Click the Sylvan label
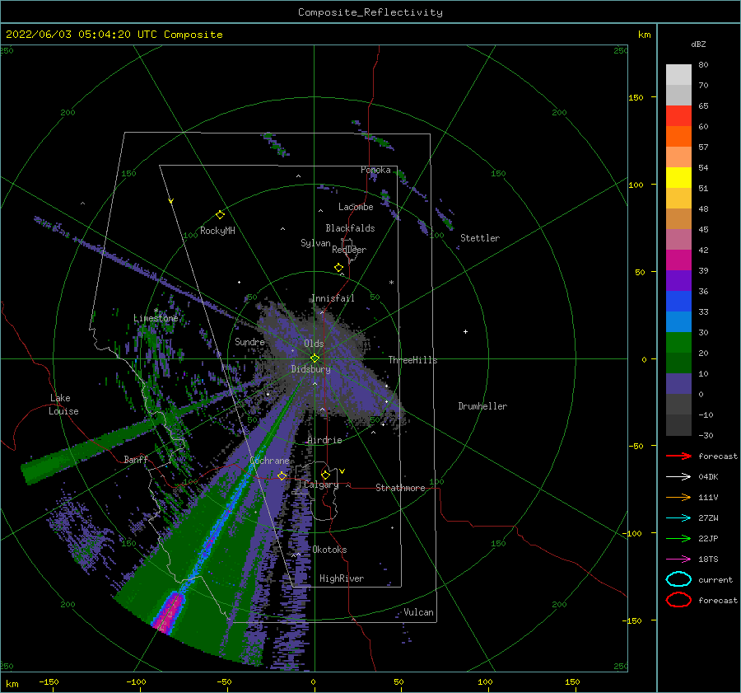741x693 pixels. [315, 243]
